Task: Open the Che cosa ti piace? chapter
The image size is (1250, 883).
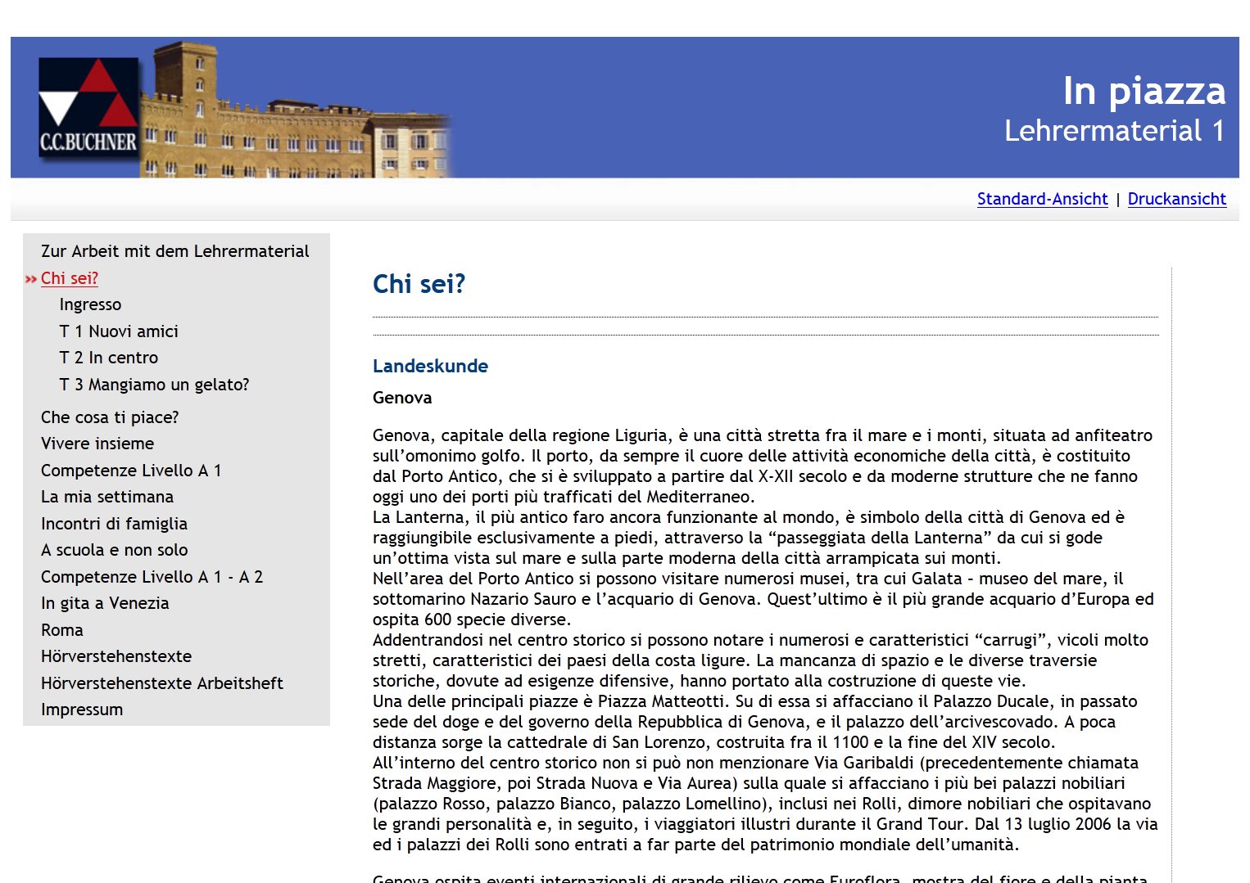Action: 110,417
